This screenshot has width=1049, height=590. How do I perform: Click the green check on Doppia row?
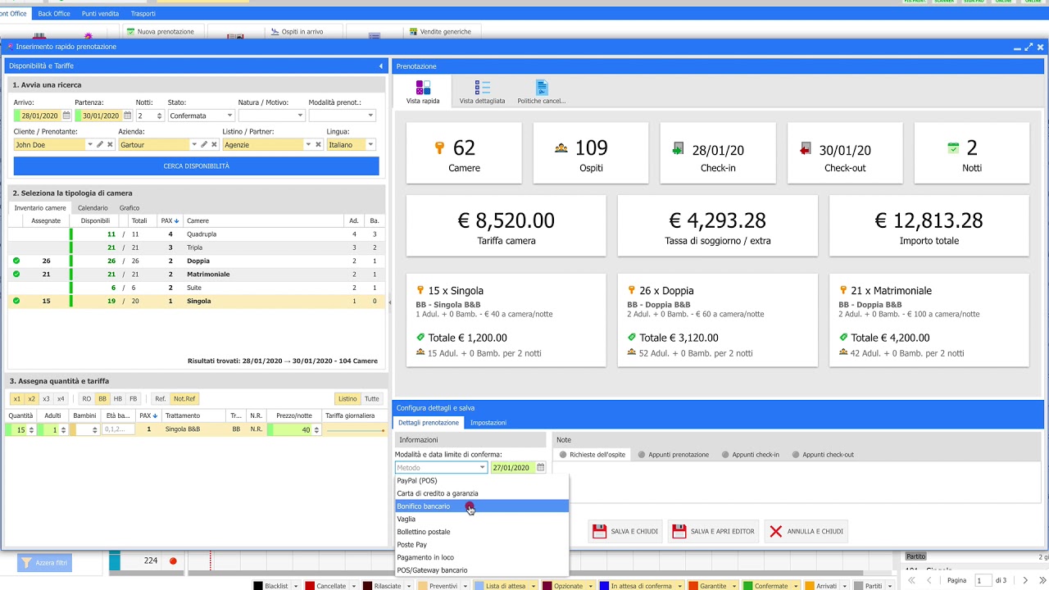click(16, 261)
